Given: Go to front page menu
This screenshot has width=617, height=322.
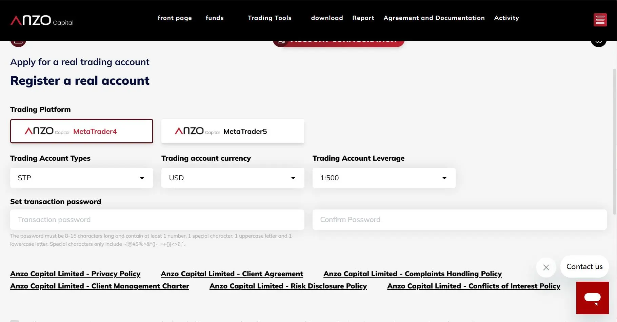Looking at the screenshot, I should pos(175,18).
